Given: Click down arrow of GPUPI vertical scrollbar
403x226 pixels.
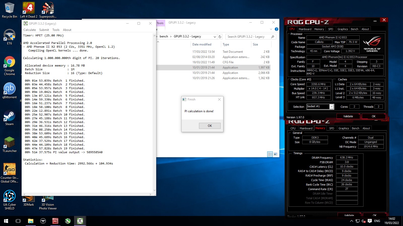Looking at the screenshot, I should (154, 190).
